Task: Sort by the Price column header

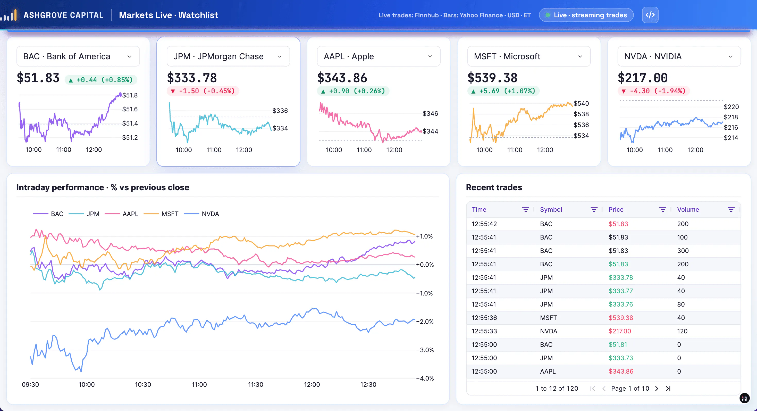Action: tap(616, 209)
